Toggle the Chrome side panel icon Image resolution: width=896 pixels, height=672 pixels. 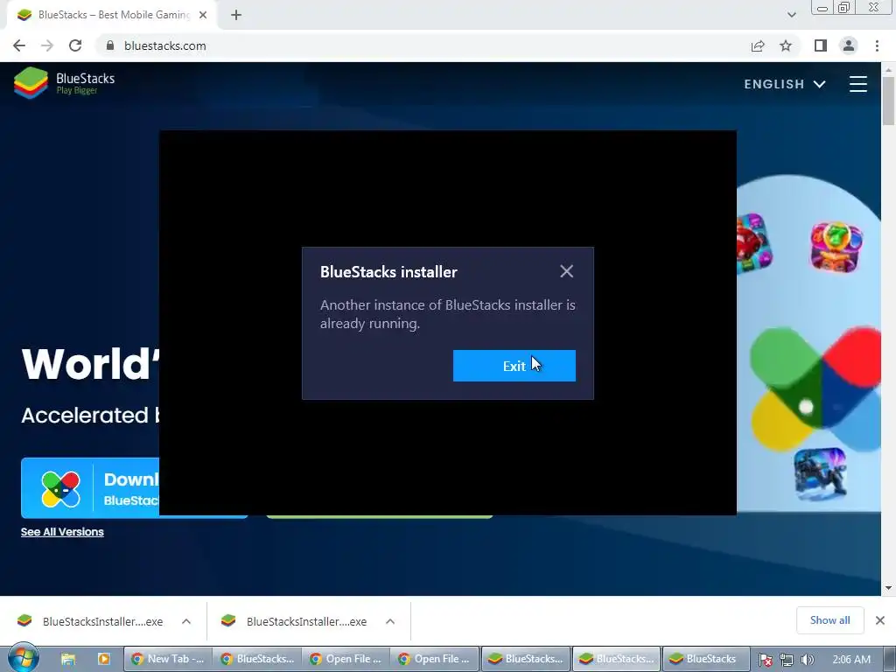821,45
